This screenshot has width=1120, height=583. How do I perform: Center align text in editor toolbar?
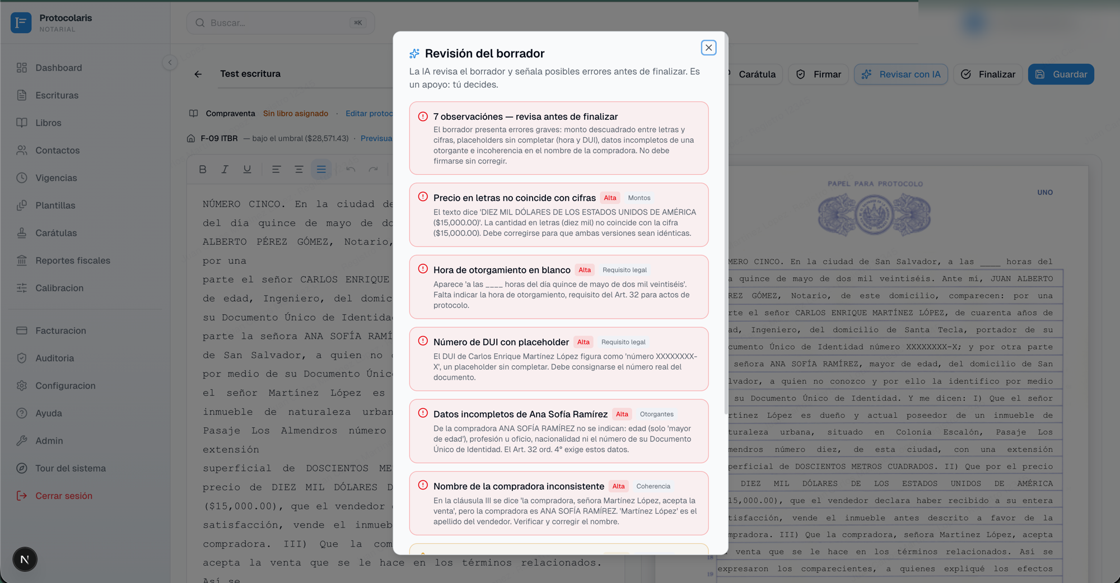(299, 169)
